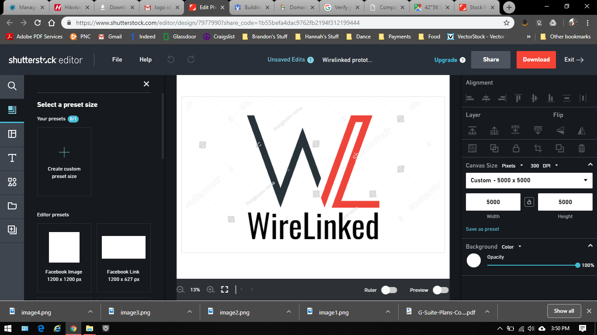Toggle the Ruler switch
This screenshot has height=335, width=597.
click(x=389, y=290)
